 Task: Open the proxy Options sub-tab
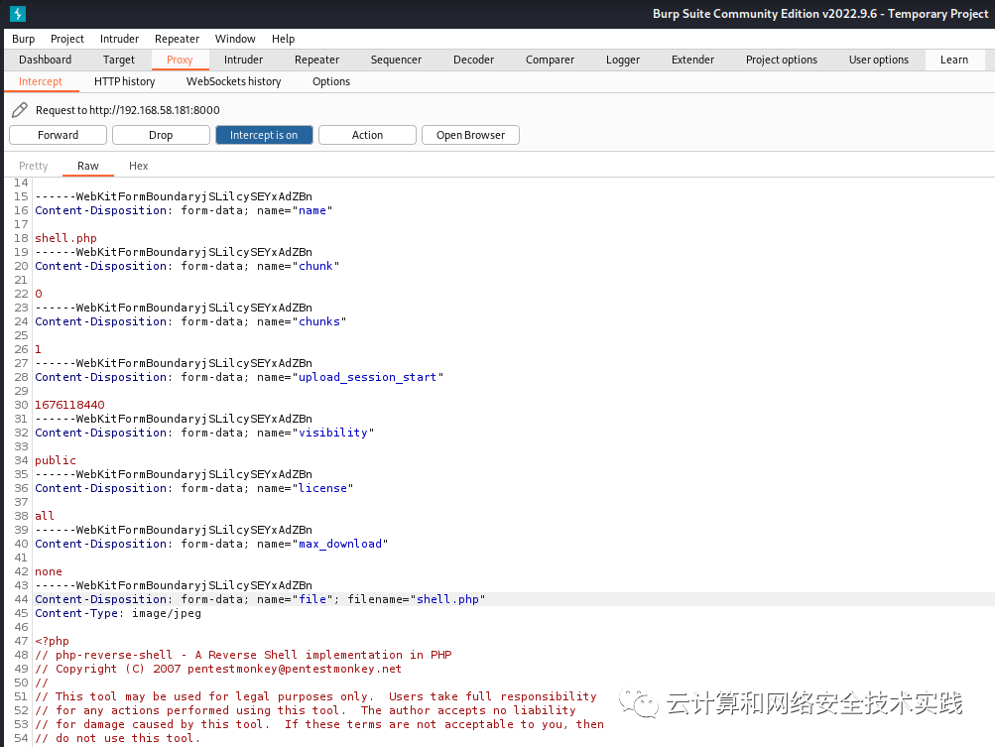331,81
